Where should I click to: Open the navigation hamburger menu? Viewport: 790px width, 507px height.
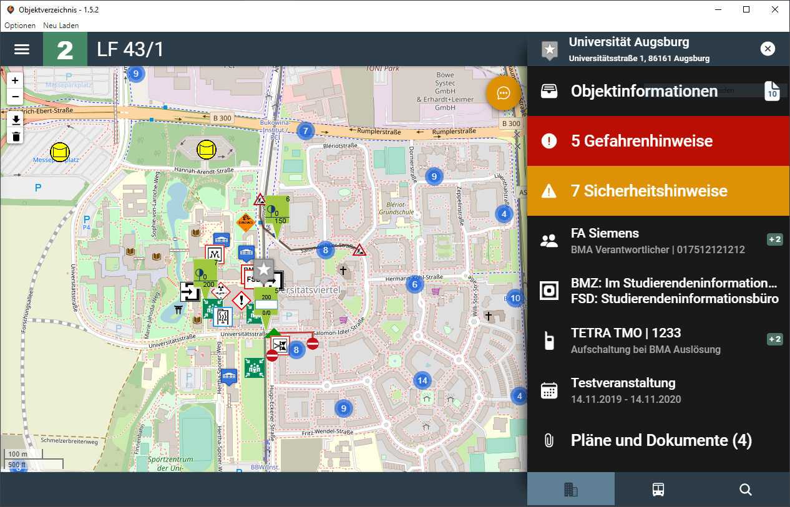coord(21,49)
